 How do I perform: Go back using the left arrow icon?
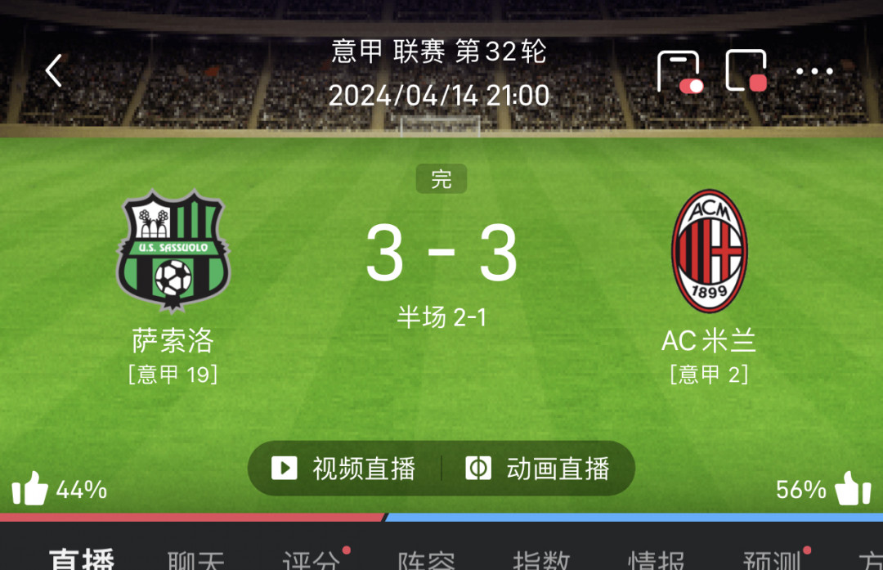pos(54,71)
